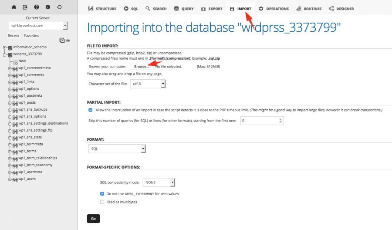This screenshot has height=230, width=392.
Task: Open the Designer tab
Action: point(341,9)
